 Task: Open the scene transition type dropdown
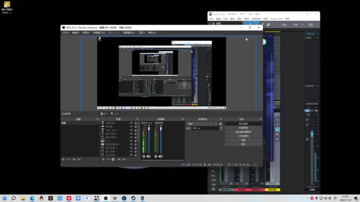pyautogui.click(x=202, y=124)
